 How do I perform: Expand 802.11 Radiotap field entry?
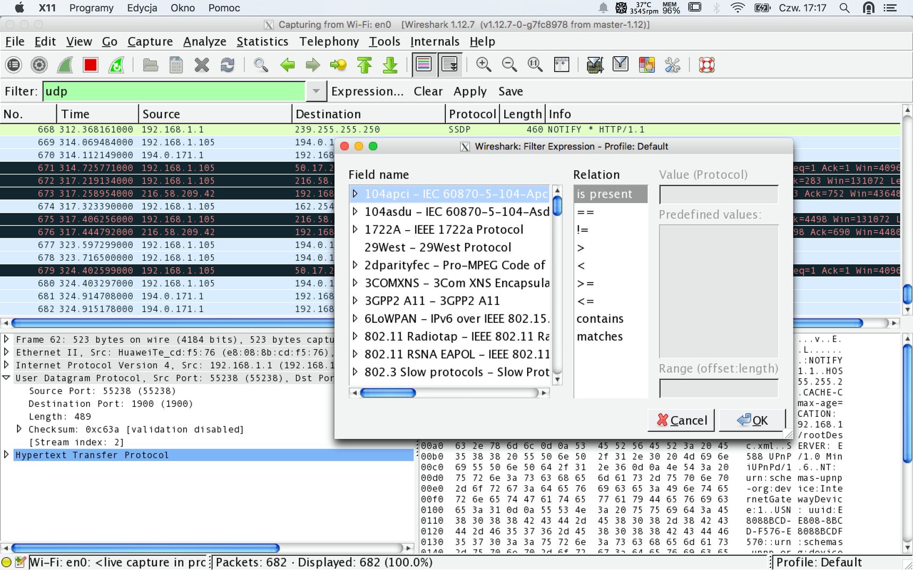pyautogui.click(x=355, y=336)
